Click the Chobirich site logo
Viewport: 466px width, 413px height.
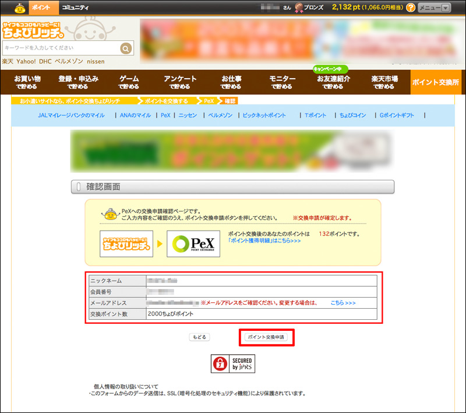(x=33, y=30)
